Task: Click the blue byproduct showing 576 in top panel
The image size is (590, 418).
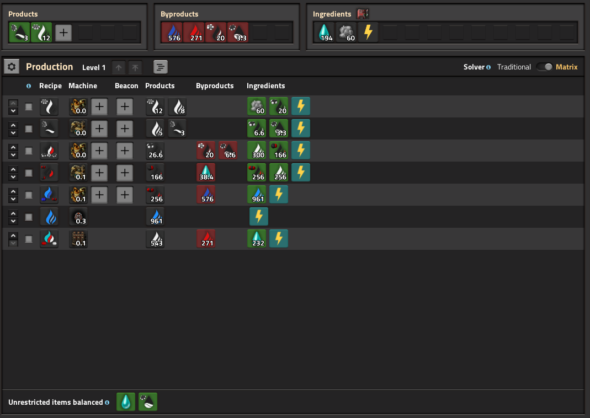Action: point(172,33)
